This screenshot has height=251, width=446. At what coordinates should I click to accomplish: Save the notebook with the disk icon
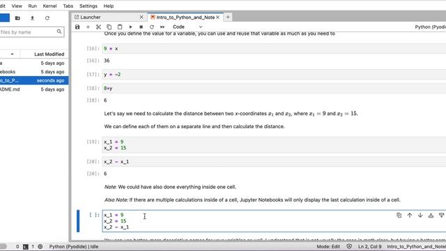tap(77, 26)
